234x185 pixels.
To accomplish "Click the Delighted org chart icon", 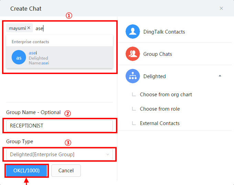I will click(132, 76).
